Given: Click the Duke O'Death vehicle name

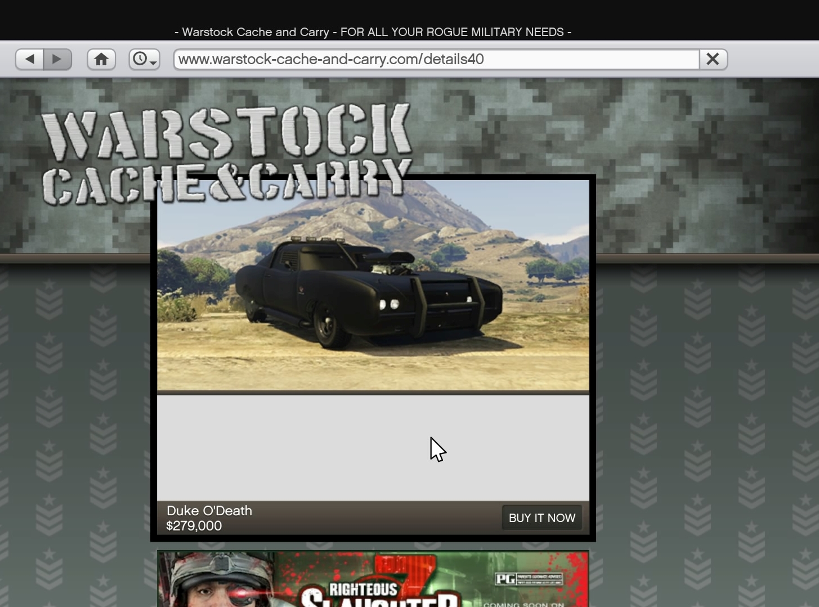Looking at the screenshot, I should [209, 511].
